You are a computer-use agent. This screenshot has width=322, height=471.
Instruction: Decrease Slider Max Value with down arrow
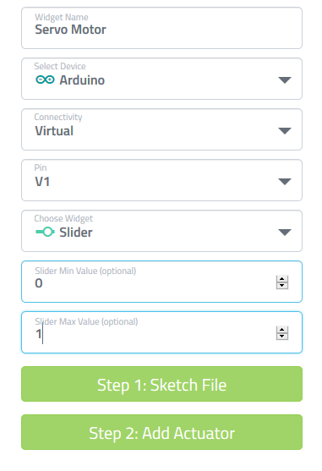coord(282,337)
